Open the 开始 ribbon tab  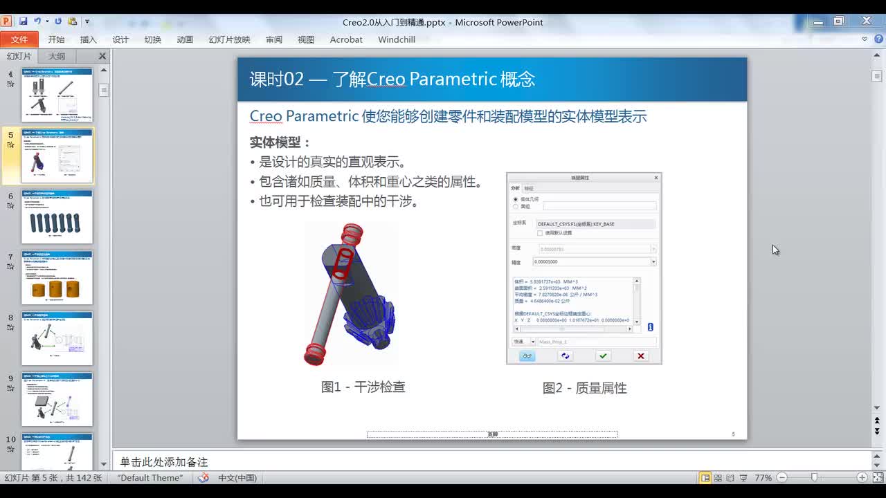pos(56,39)
